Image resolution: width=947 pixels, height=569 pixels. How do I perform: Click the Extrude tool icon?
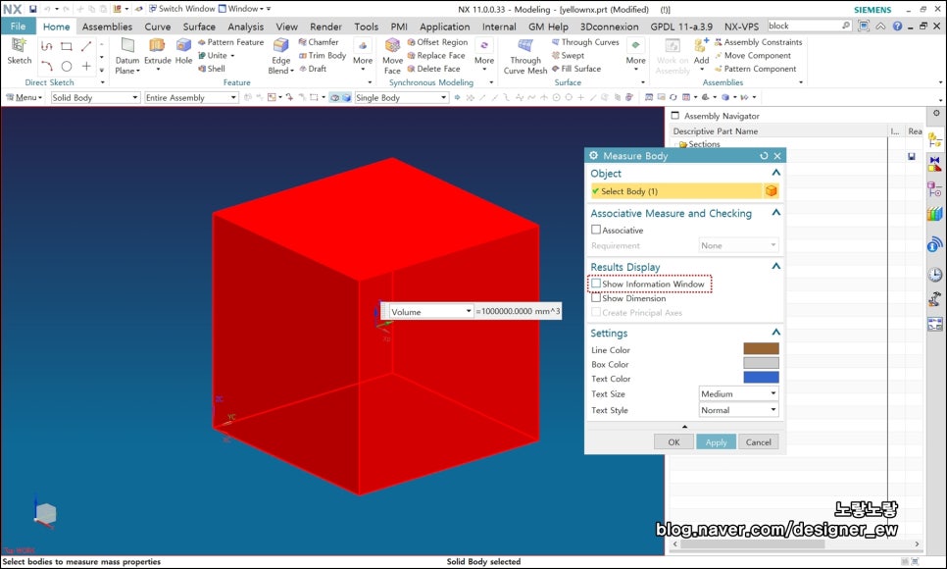point(157,46)
